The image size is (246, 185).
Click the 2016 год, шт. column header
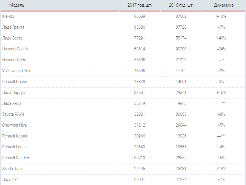tap(181, 5)
